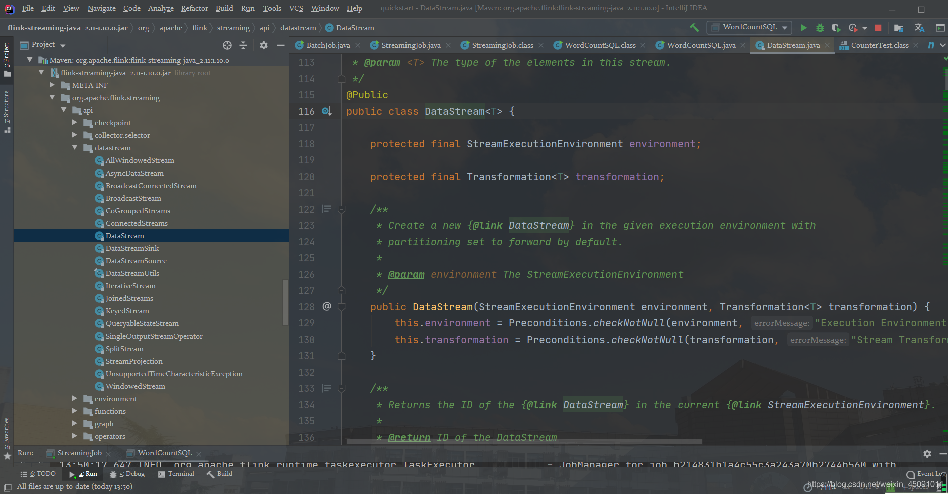Run WordCountSQL with the green play button
This screenshot has width=948, height=494.
pos(803,28)
